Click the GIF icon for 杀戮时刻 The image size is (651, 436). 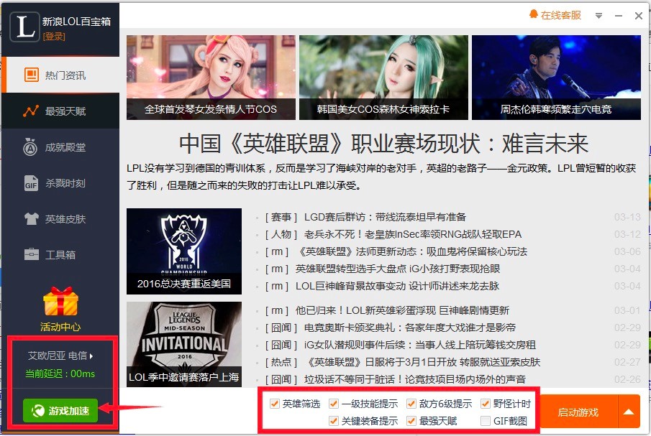pyautogui.click(x=31, y=183)
